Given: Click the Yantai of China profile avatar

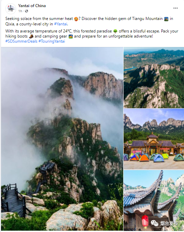Looking at the screenshot, I should pyautogui.click(x=11, y=8).
